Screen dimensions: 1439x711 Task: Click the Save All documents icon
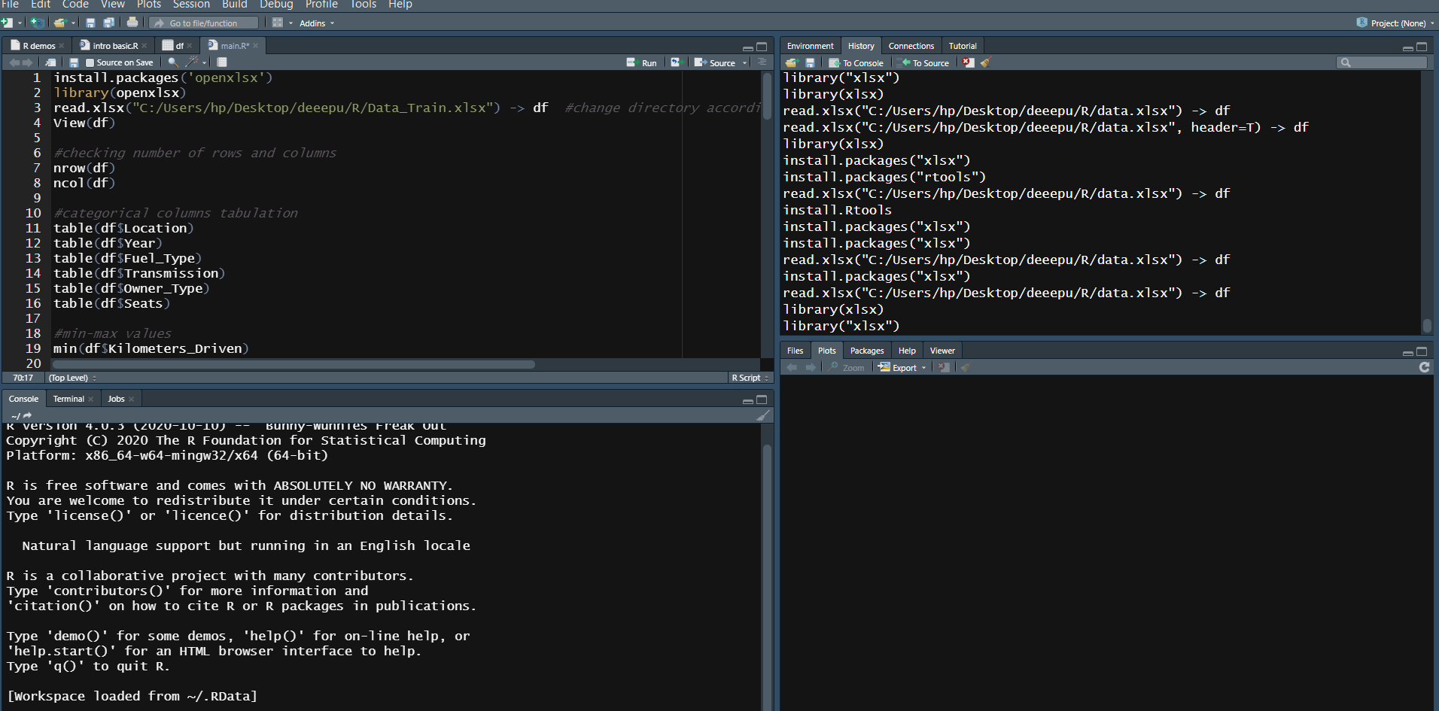[108, 23]
